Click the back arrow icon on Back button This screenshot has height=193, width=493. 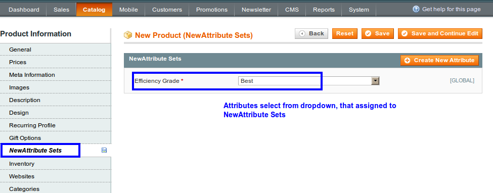coord(302,34)
